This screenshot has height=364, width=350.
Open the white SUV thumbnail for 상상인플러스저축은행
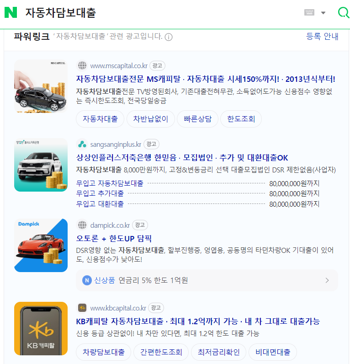coord(41,165)
